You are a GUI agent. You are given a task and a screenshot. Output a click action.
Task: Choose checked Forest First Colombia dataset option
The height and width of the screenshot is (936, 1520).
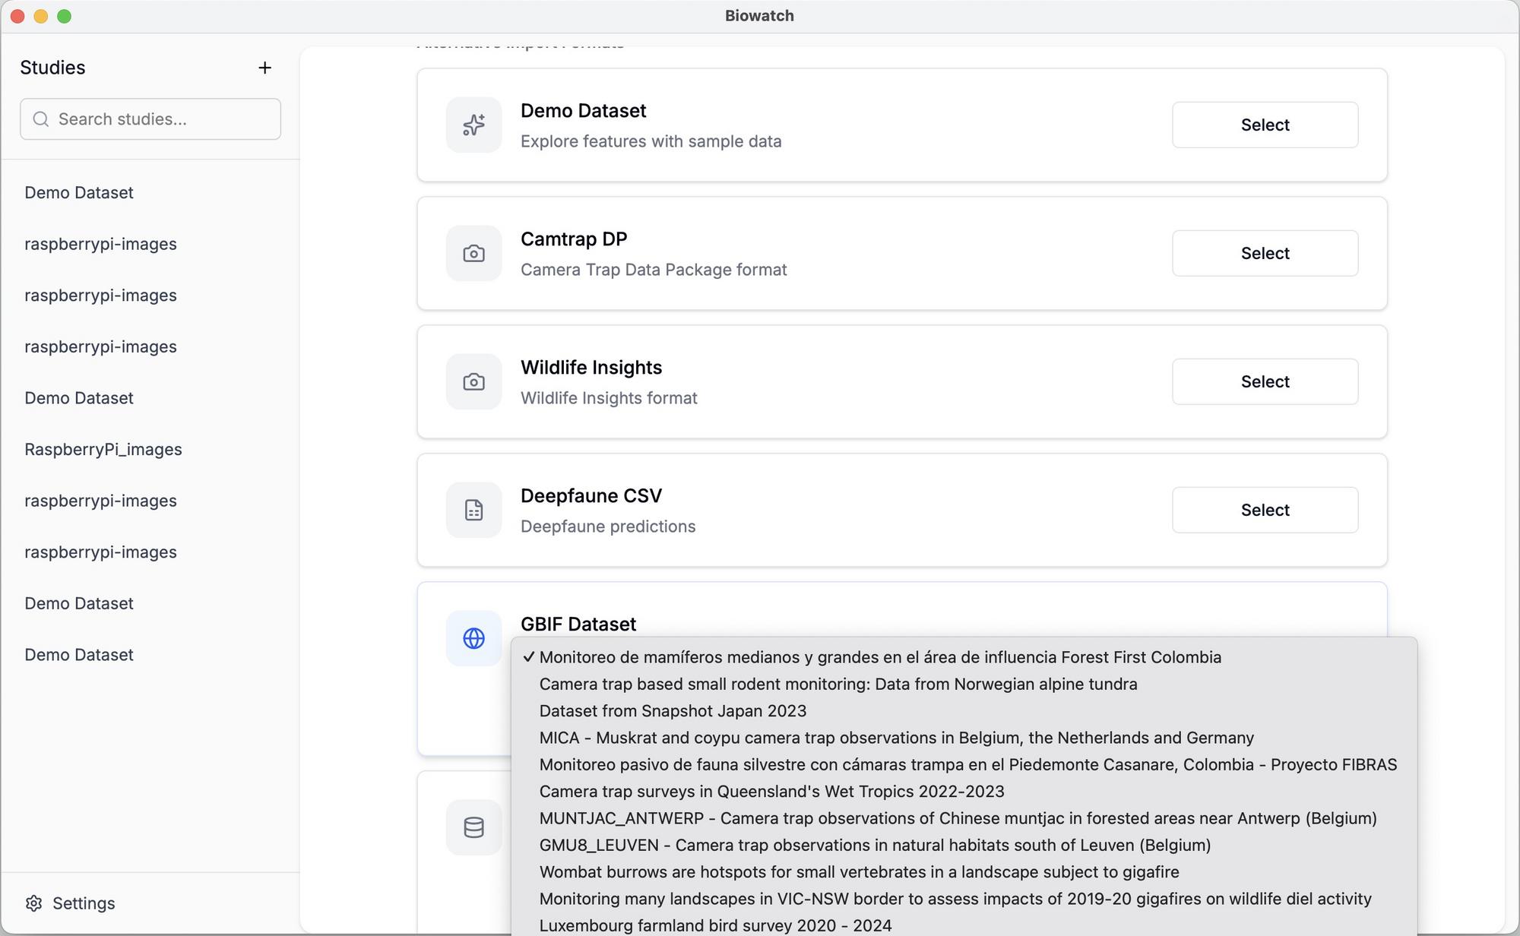[964, 657]
